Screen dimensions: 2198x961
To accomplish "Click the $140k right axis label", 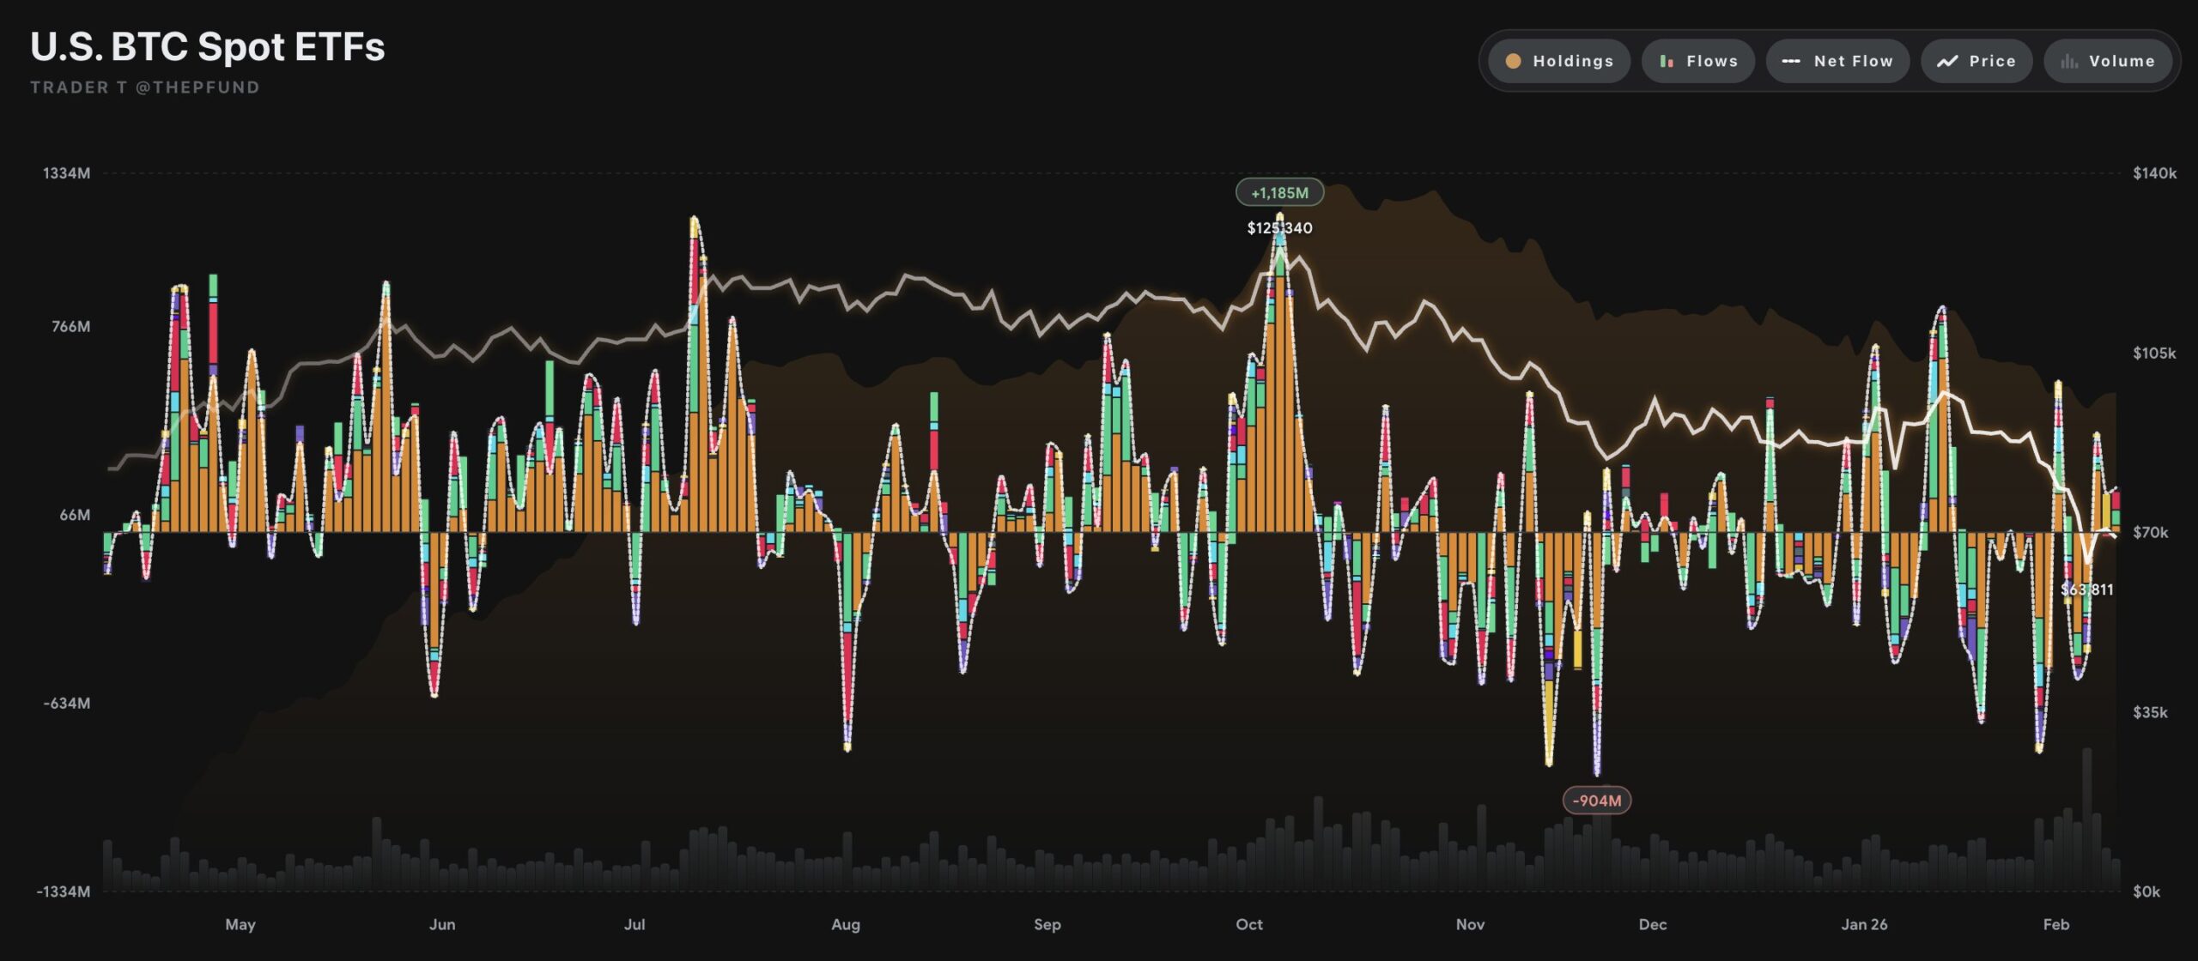I will click(x=2154, y=173).
